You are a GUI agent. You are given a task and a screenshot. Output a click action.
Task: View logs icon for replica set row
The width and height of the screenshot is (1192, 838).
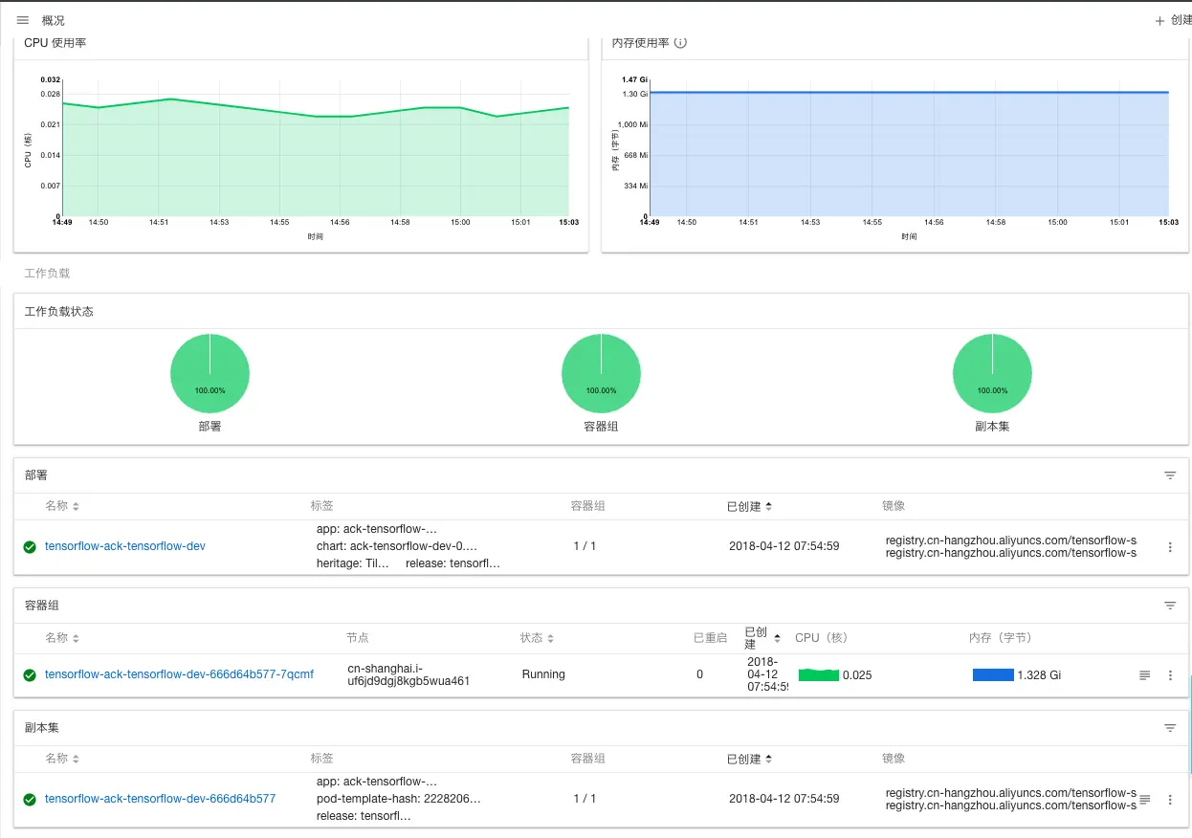[x=1145, y=799]
